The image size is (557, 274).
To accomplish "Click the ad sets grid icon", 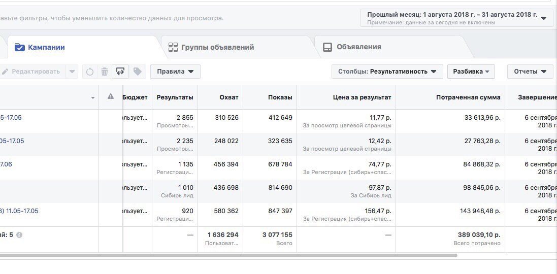I will coord(173,47).
